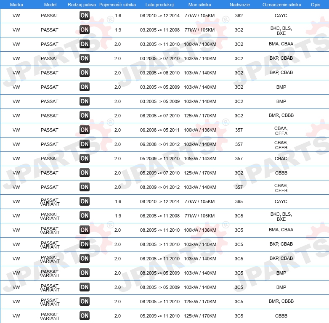Click ON icon in the 05.2009 -> 07.2010 row
Screen dimensions: 329x323
pos(85,173)
